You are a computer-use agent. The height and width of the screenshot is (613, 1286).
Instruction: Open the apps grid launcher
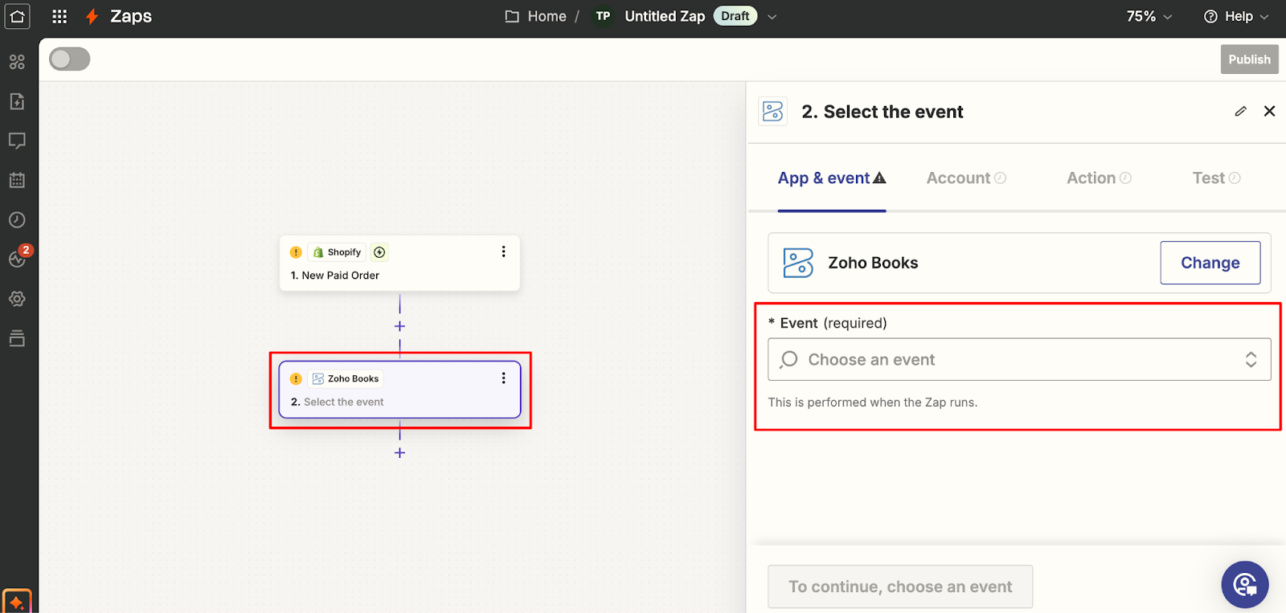(x=59, y=16)
